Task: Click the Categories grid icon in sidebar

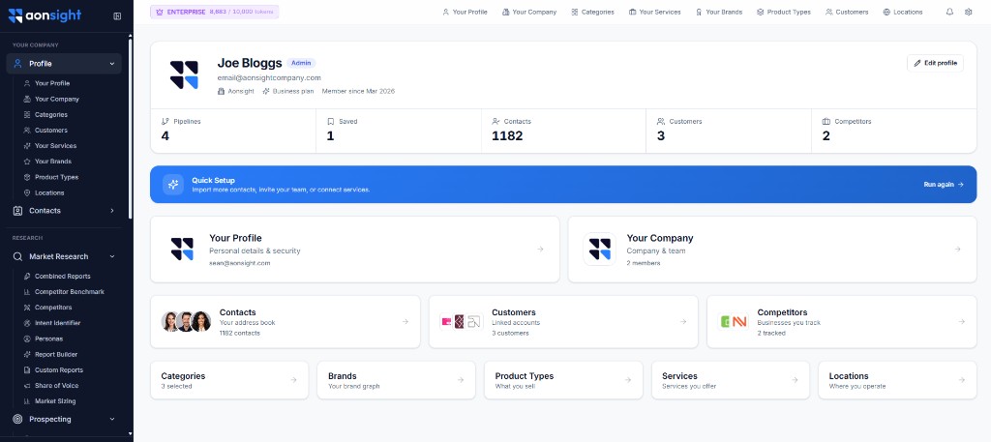Action: pyautogui.click(x=27, y=115)
